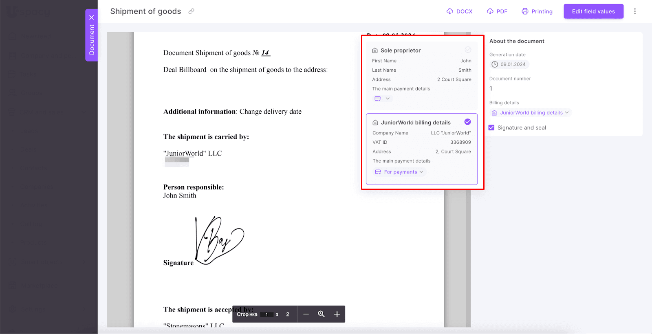Click the 09.01.2024 generation date chip
The width and height of the screenshot is (652, 334).
coord(509,64)
